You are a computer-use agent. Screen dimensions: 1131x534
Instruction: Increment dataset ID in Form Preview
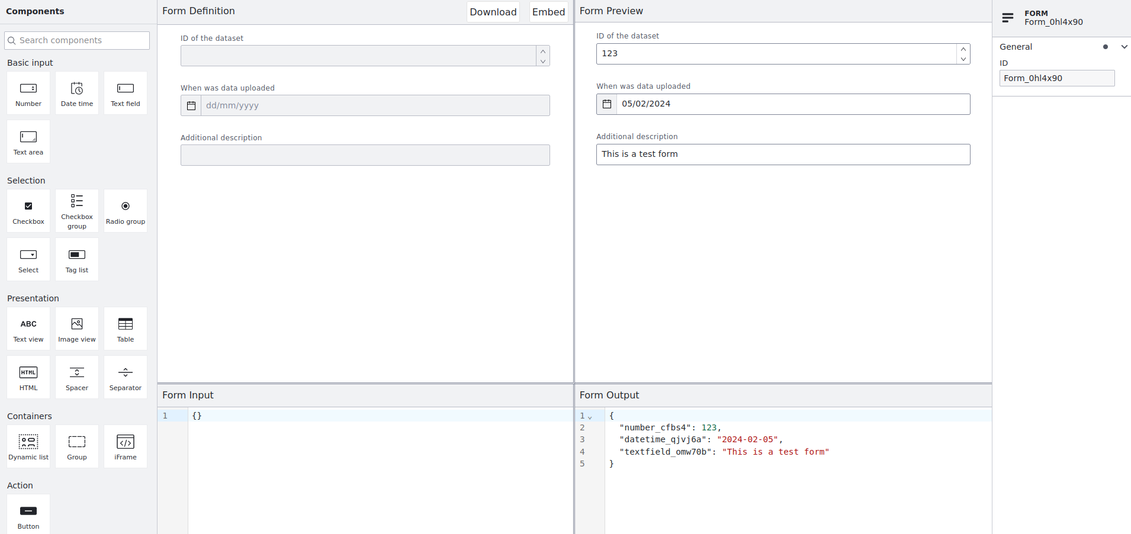click(963, 49)
